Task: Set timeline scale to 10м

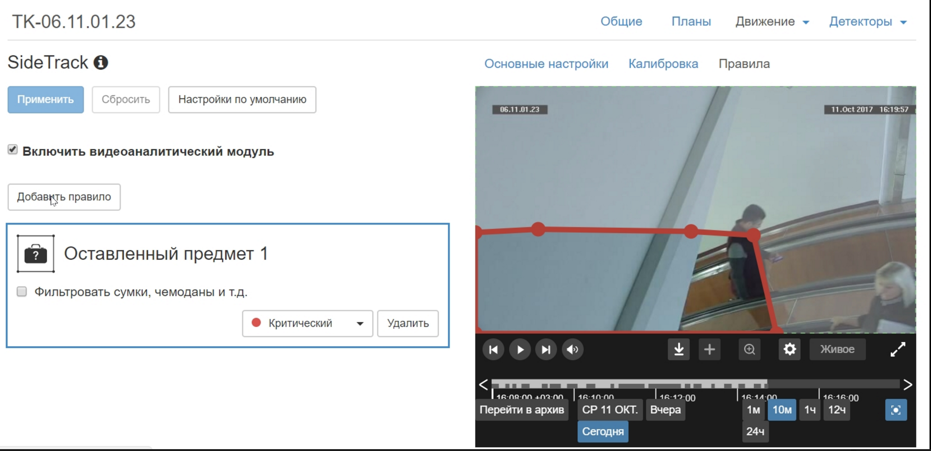Action: pyautogui.click(x=782, y=410)
